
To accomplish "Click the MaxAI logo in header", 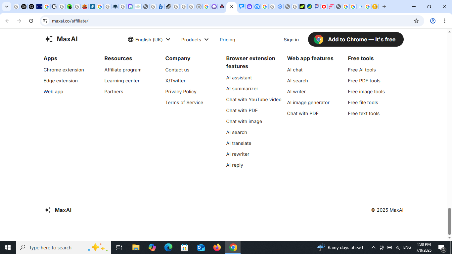I will pyautogui.click(x=61, y=39).
